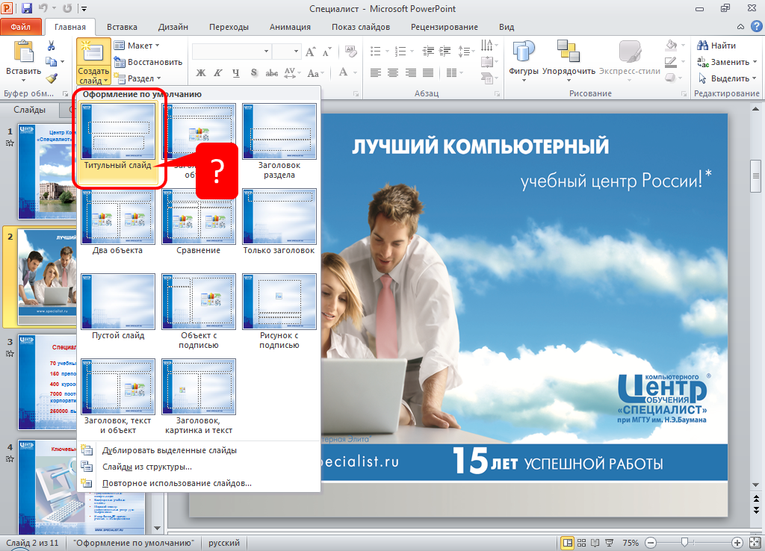
Task: Open the Файл tab
Action: 20,27
